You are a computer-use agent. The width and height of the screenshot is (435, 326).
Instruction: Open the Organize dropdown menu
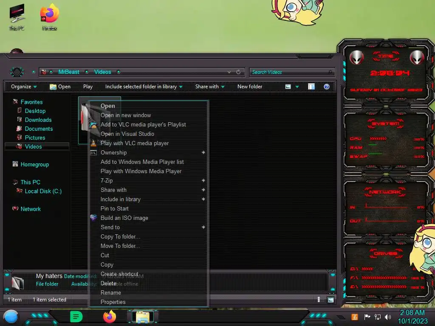pos(24,87)
